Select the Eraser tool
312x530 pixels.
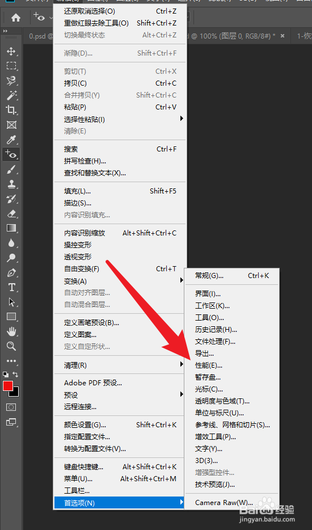point(11,213)
